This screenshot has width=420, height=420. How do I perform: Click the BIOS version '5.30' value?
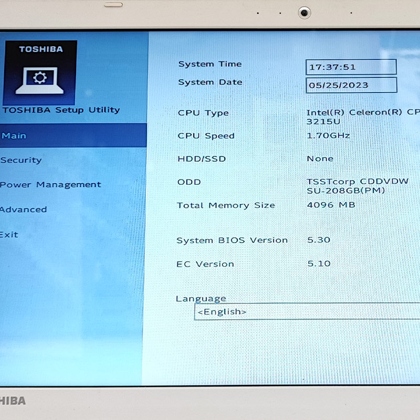[319, 240]
